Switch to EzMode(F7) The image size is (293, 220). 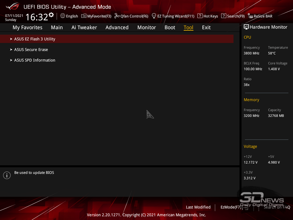point(231,207)
